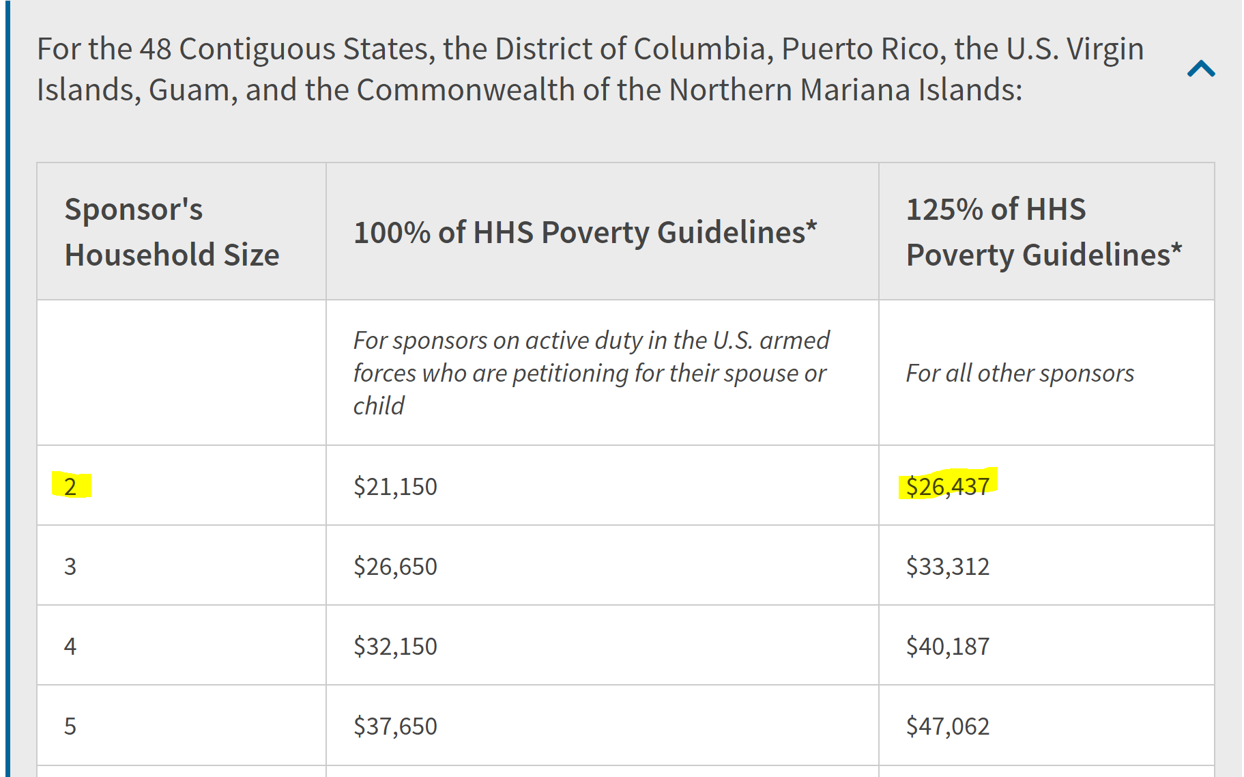Click household size 5 in the table
Image resolution: width=1244 pixels, height=777 pixels.
70,726
